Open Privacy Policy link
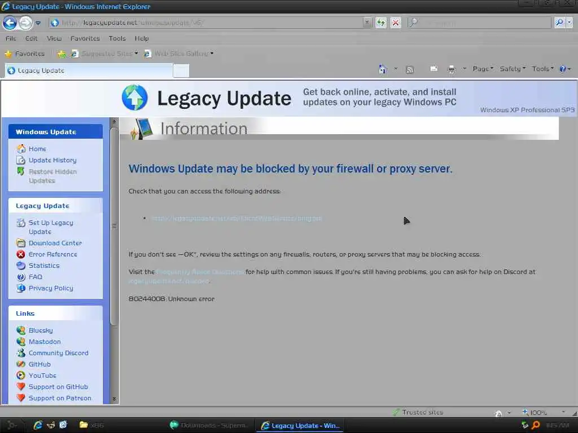 pyautogui.click(x=51, y=288)
